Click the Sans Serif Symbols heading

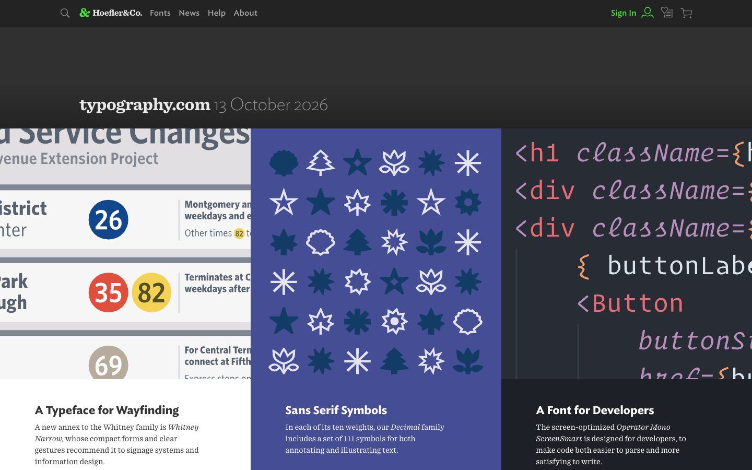click(x=336, y=410)
